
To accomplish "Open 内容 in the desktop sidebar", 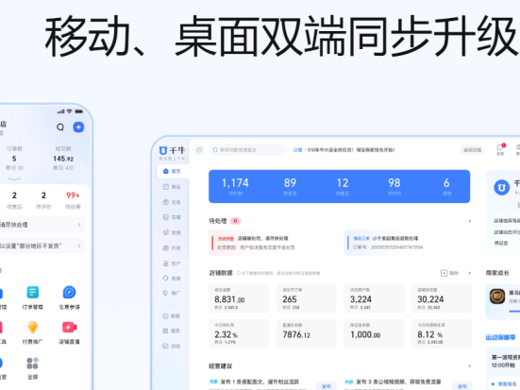I will [x=172, y=247].
